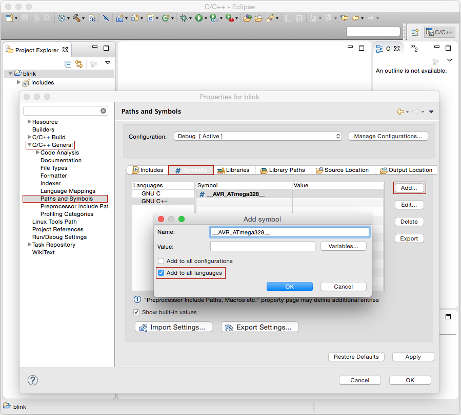461x415 pixels.
Task: Switch to the Includes tab
Action: tap(148, 170)
